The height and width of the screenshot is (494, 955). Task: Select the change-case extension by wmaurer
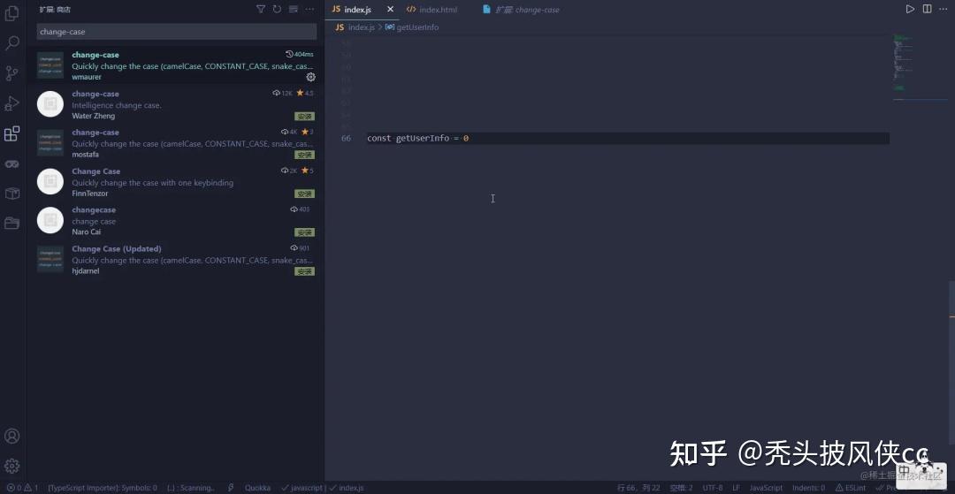point(175,65)
